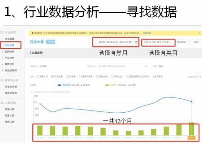Untick the 卖家数 checkbox
The image size is (202, 144).
(154, 77)
